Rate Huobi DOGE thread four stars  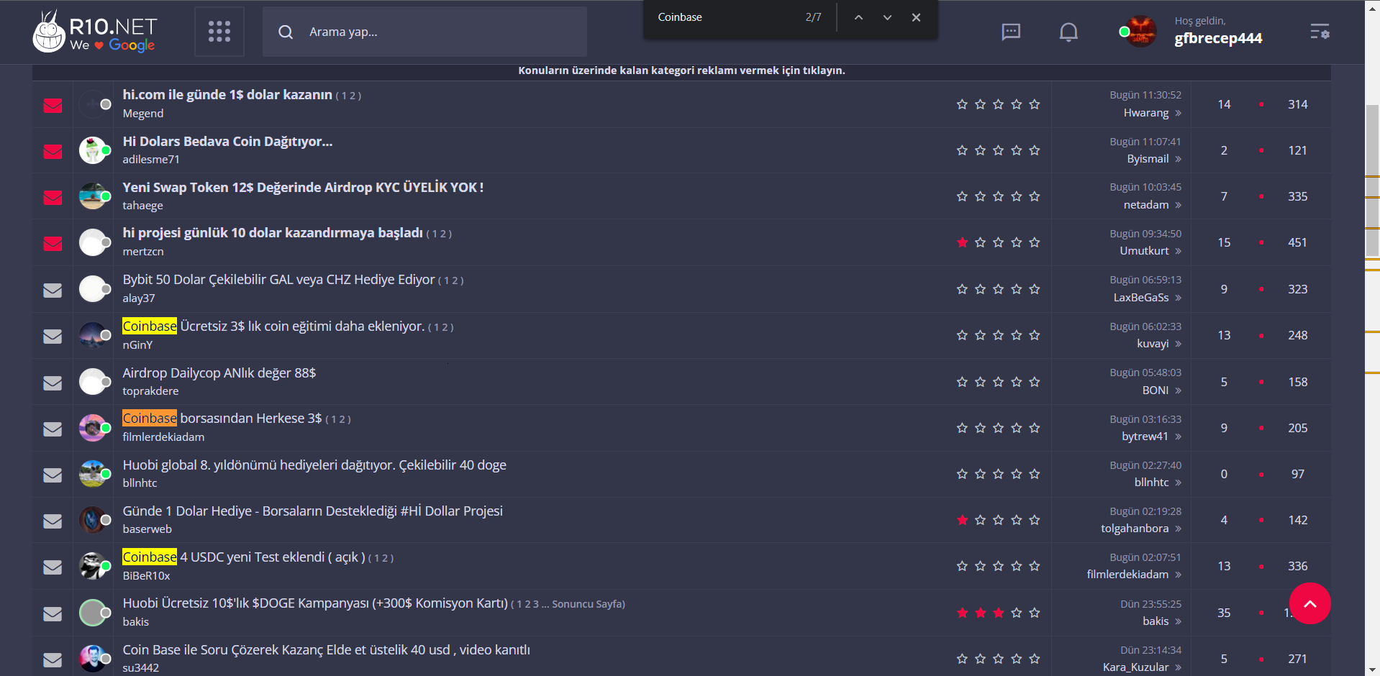click(1017, 613)
